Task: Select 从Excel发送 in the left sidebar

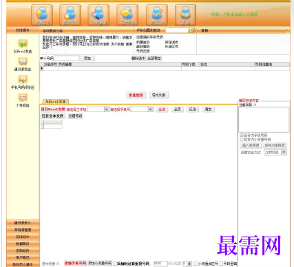Action: coord(23,46)
